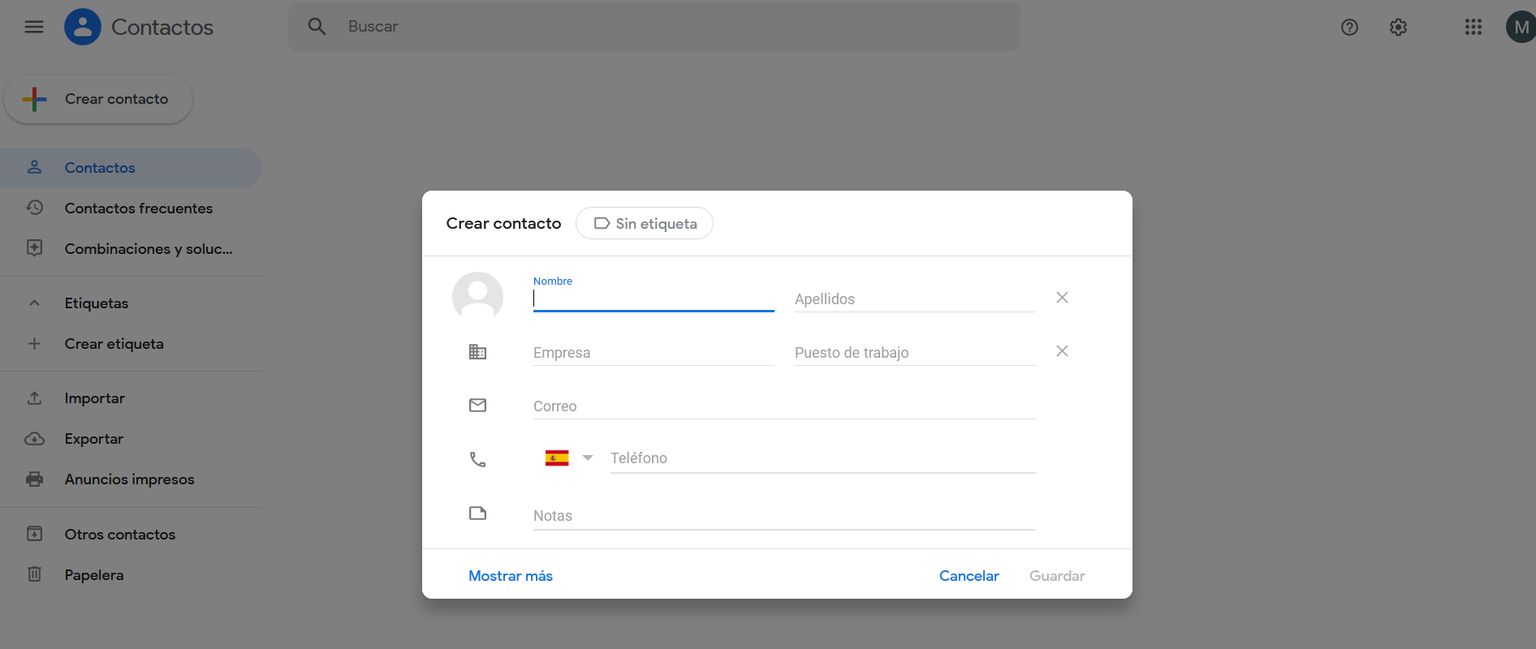Screen dimensions: 1536x649
Task: Open the Spain flag country code dropdown
Action: coord(569,458)
